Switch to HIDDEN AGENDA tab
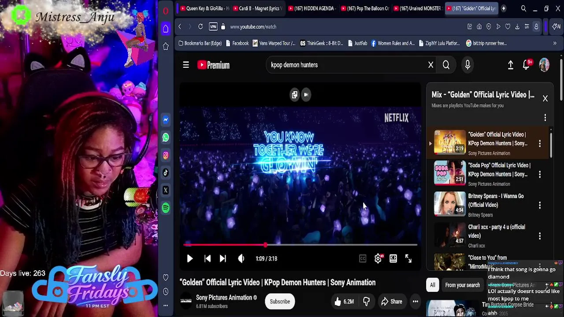Screen dimensions: 564x317 point(312,8)
